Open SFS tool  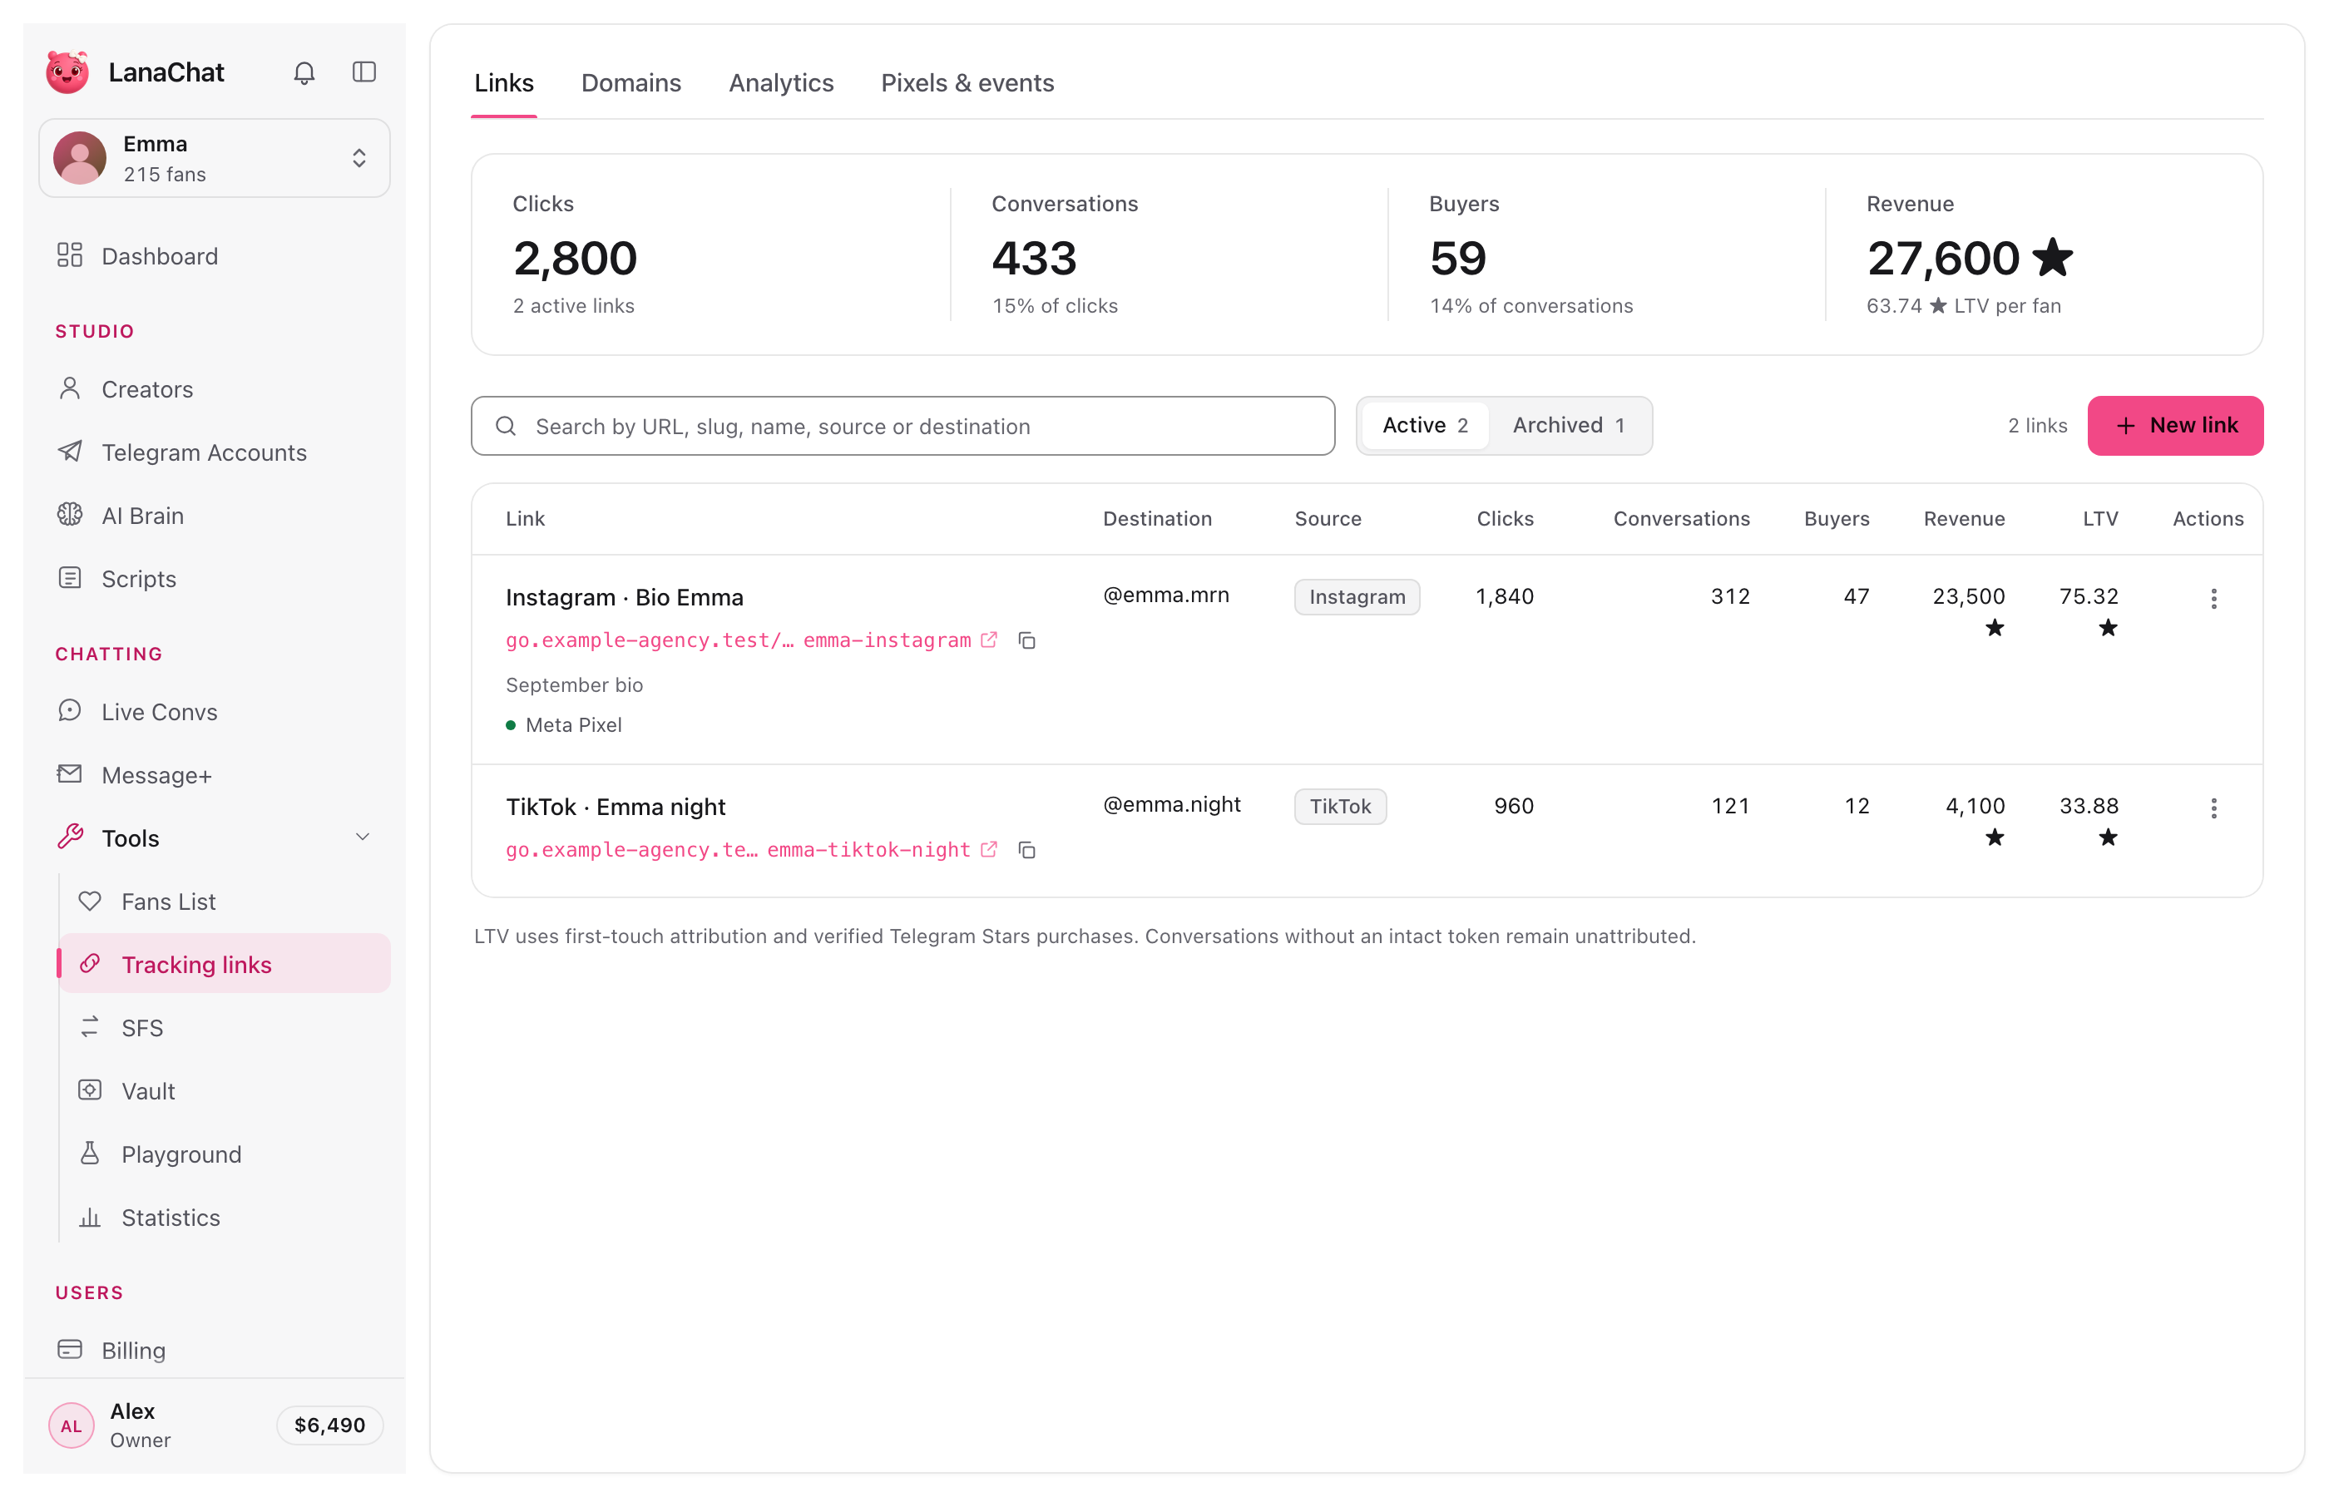point(225,1027)
